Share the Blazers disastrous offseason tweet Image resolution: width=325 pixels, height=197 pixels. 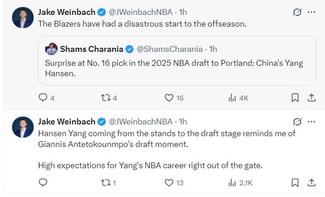pyautogui.click(x=311, y=98)
